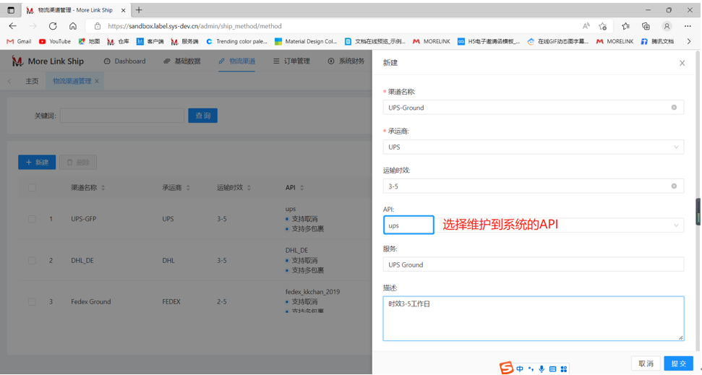Go to the browser home page icon
Viewport: 702px width, 375px height.
(72, 26)
